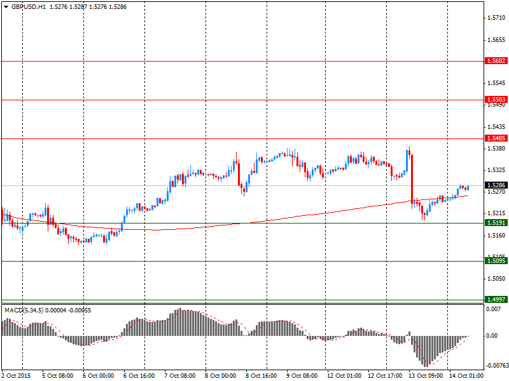The height and width of the screenshot is (381, 509).
Task: Click the 0.00 MACD zero level value
Action: (x=492, y=336)
